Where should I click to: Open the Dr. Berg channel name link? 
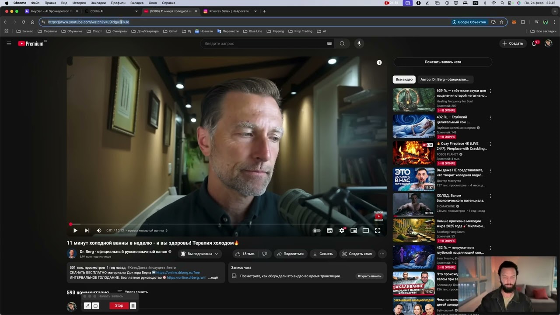pyautogui.click(x=123, y=252)
